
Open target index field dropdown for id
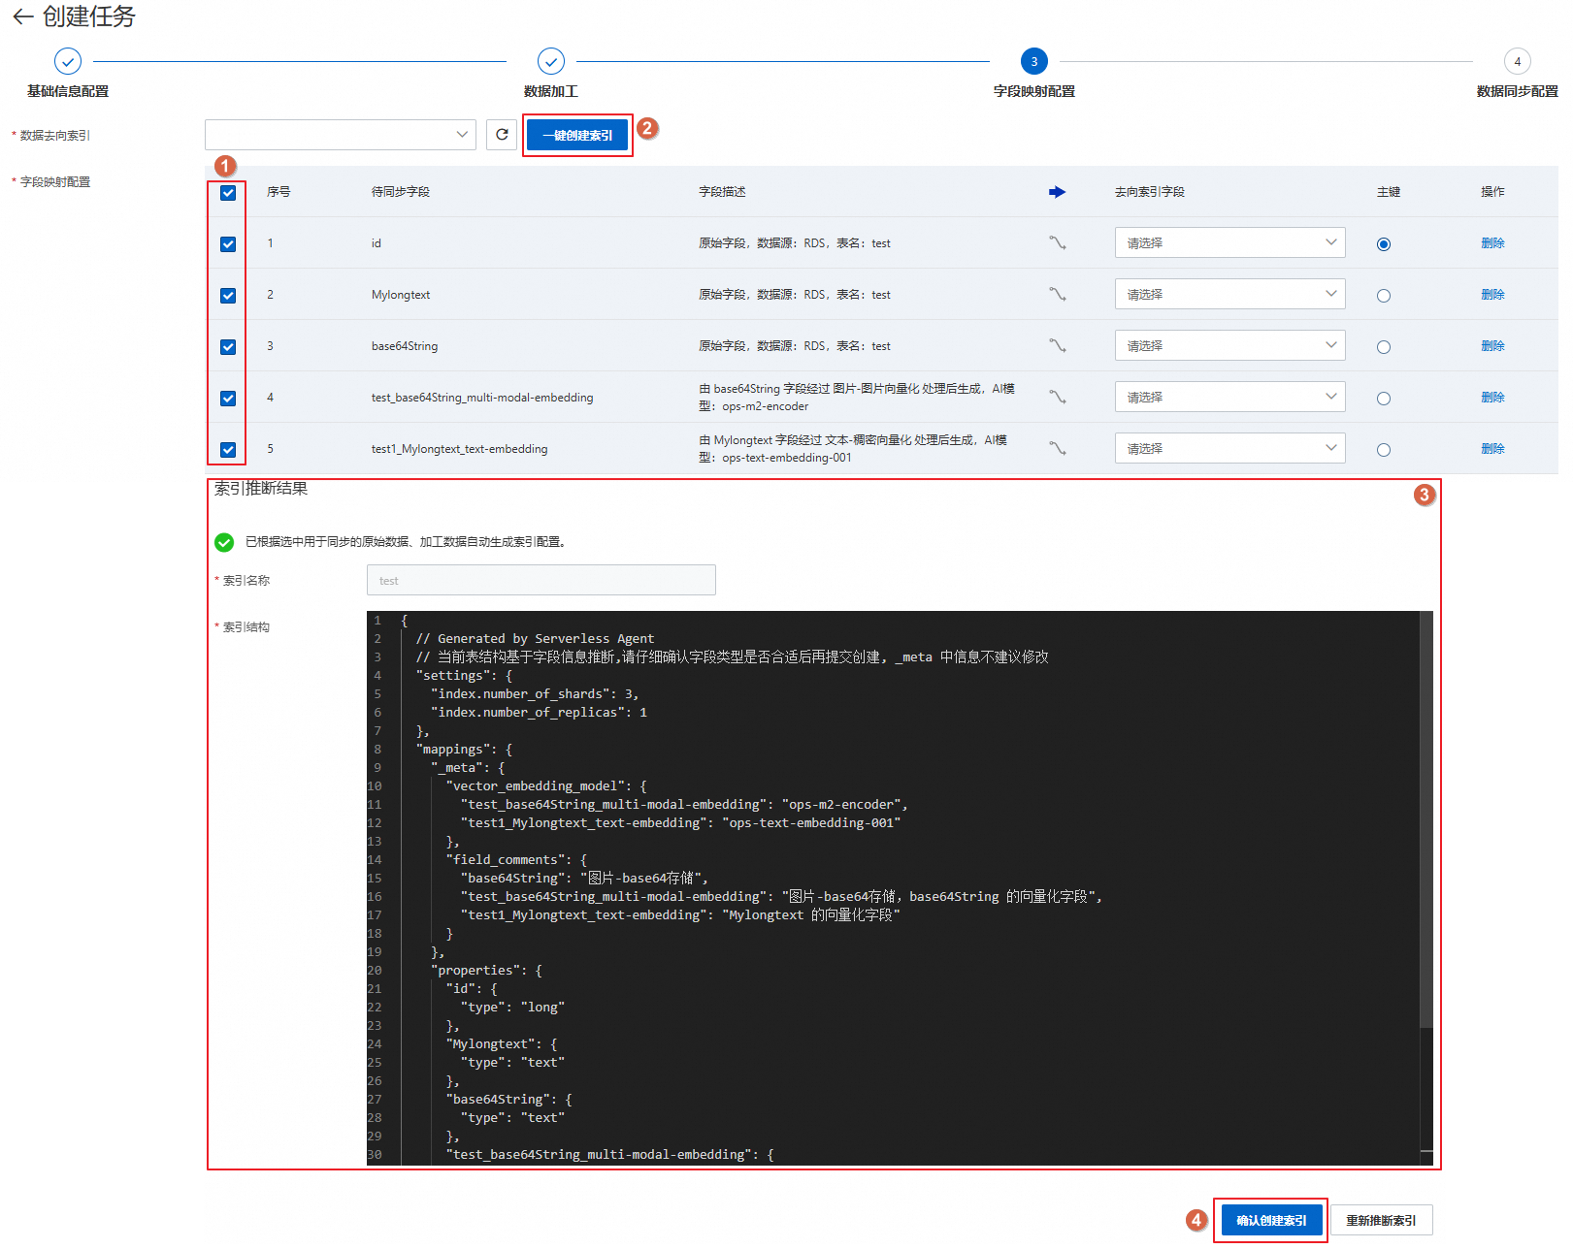(1230, 242)
